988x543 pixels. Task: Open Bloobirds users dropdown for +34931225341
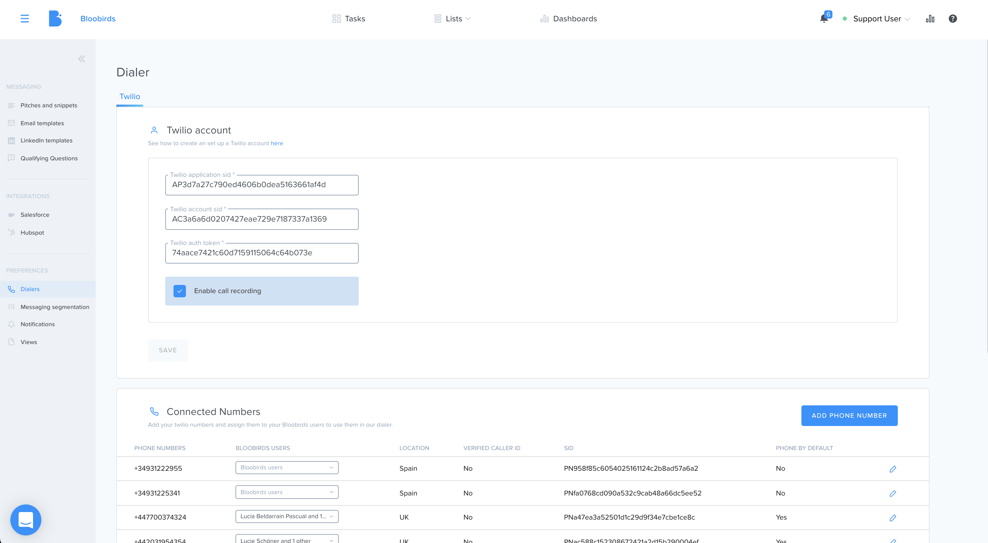coord(287,492)
